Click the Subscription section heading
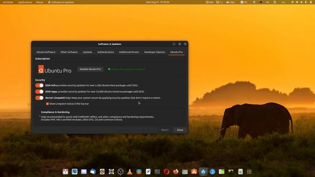 (x=42, y=59)
